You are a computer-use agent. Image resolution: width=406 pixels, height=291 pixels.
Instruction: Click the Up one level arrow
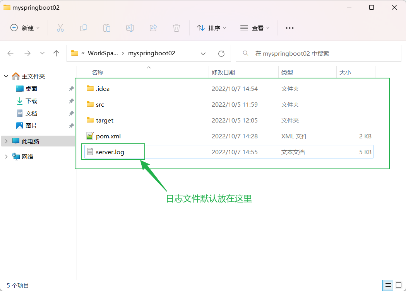coord(56,53)
